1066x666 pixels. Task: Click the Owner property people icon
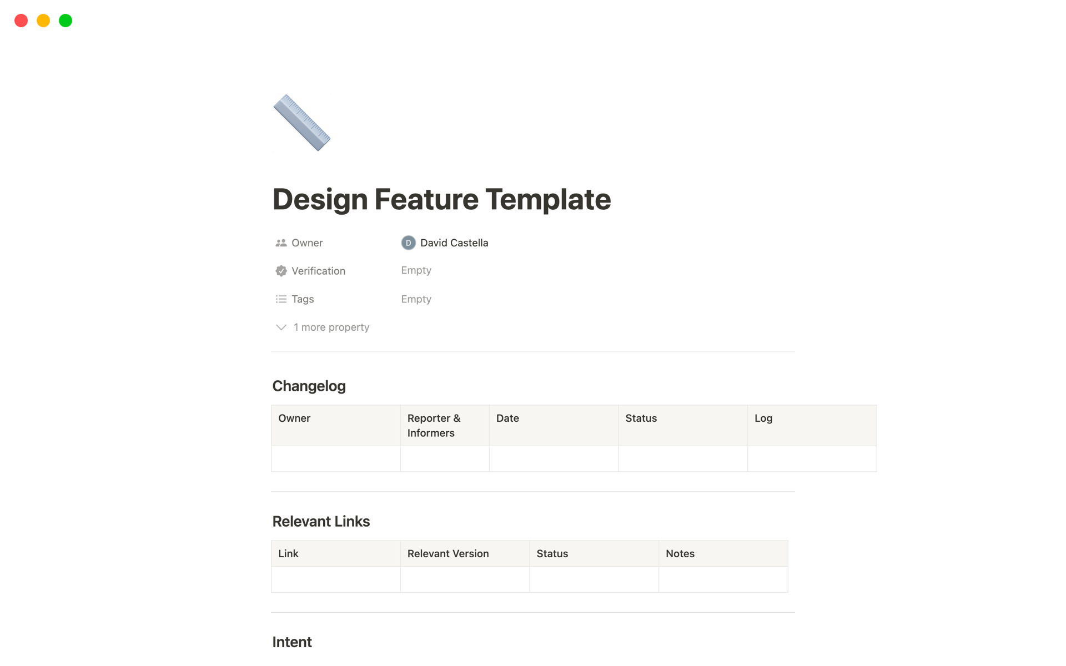pyautogui.click(x=281, y=243)
